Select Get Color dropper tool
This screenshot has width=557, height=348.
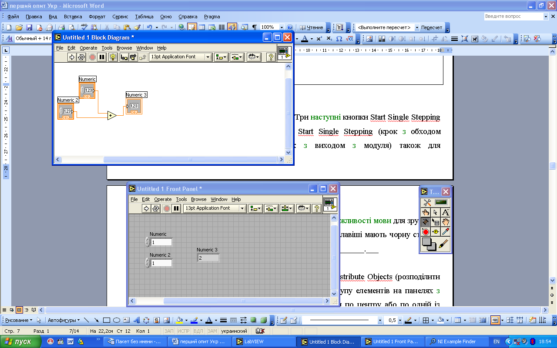coord(446,232)
